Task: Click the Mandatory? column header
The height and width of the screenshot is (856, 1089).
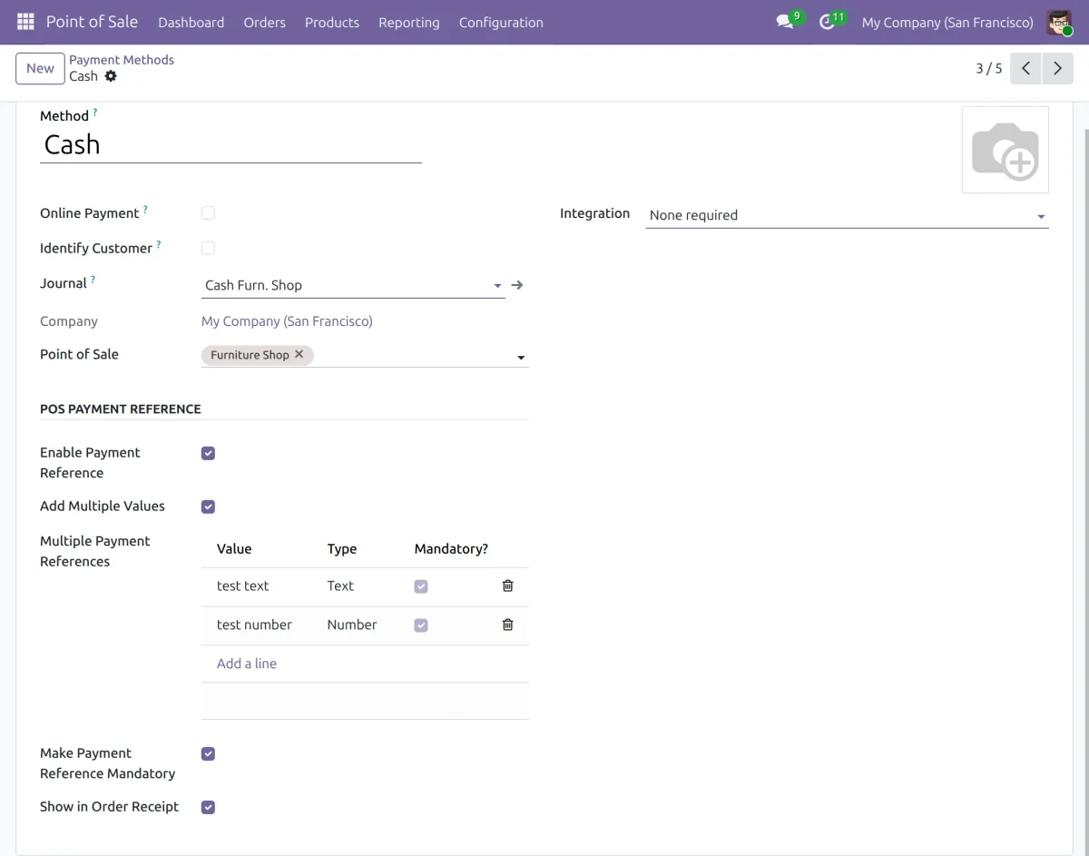Action: click(451, 549)
